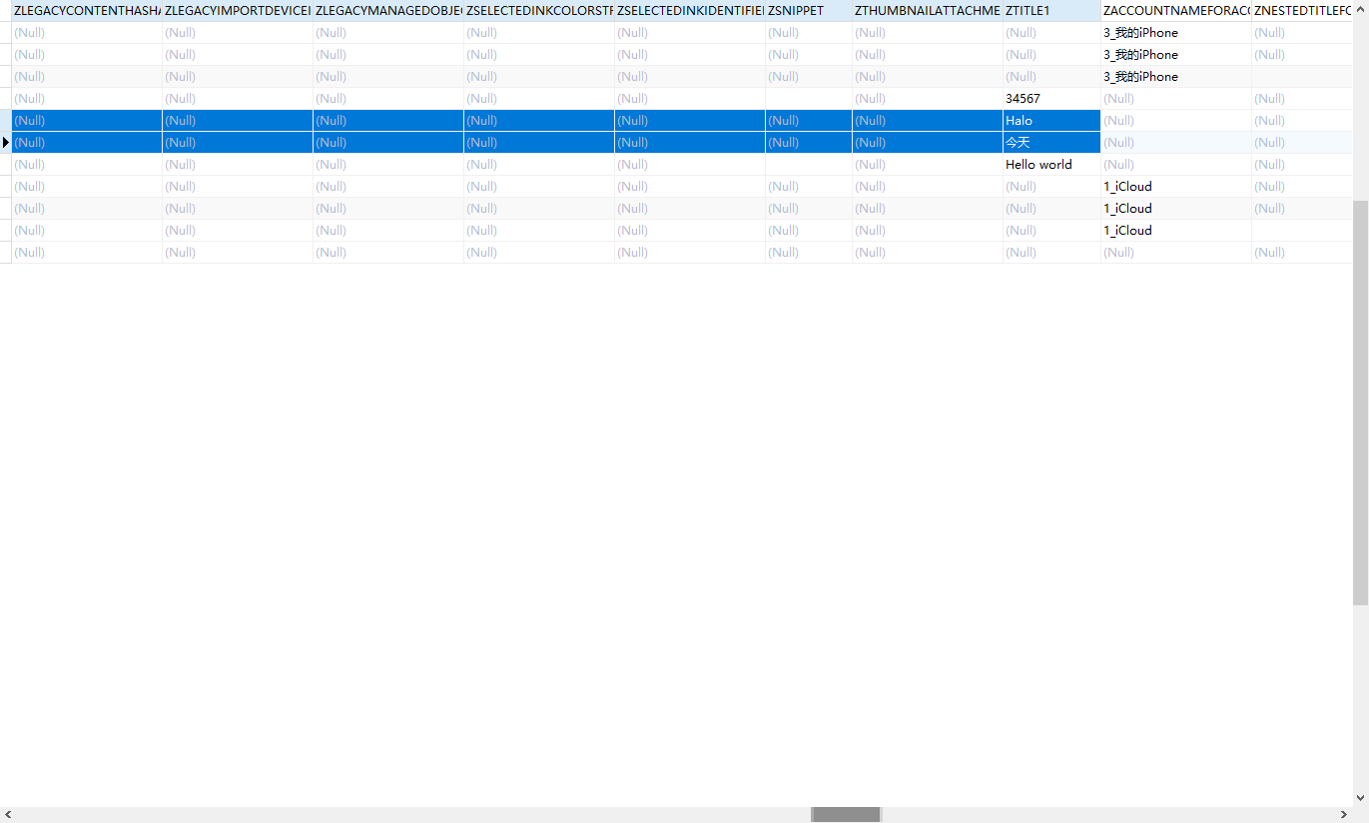The image size is (1369, 823).
Task: Select the "今天" title cell
Action: click(x=1050, y=142)
